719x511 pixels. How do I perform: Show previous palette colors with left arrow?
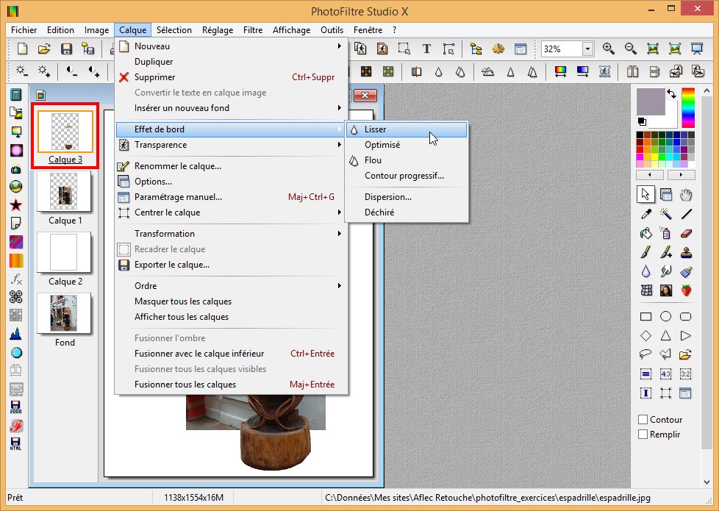pyautogui.click(x=650, y=175)
